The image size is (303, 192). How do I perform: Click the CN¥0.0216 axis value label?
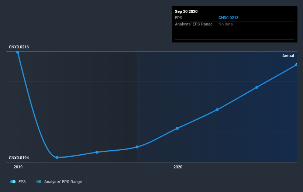(x=19, y=47)
